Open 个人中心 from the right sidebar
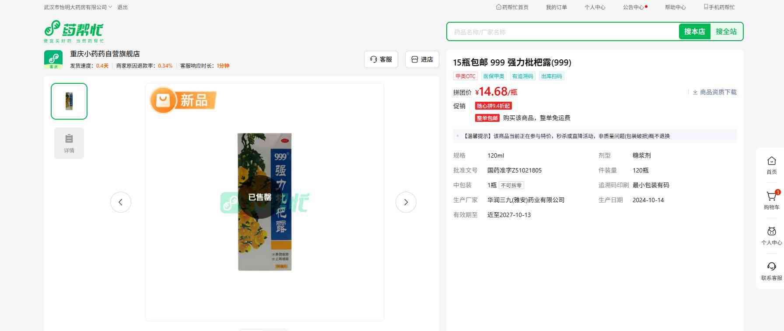Image resolution: width=784 pixels, height=331 pixels. click(x=771, y=235)
